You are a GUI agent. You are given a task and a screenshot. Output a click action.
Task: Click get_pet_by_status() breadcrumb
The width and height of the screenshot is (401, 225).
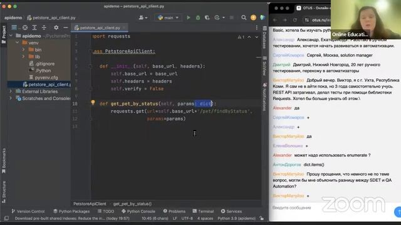click(132, 204)
